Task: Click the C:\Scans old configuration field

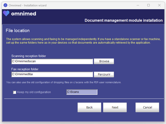Action: click(x=82, y=92)
